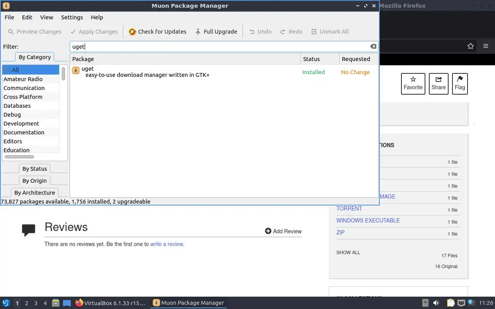
Task: Open the ZIP download link
Action: [x=340, y=233]
